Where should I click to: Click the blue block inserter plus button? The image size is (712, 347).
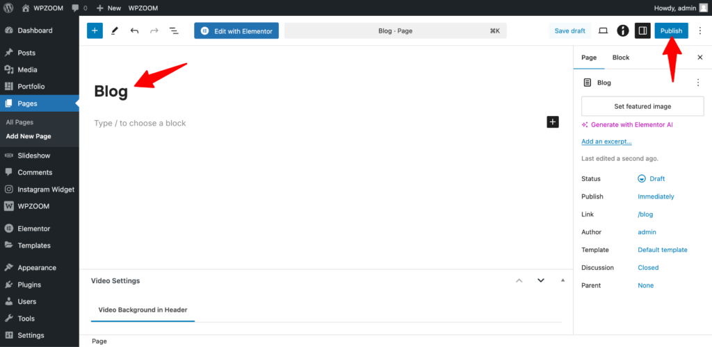pos(95,31)
